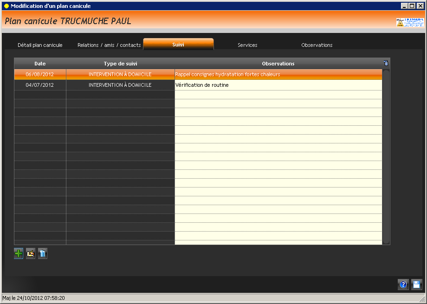Go to the Services tab
427x304 pixels.
[x=247, y=45]
